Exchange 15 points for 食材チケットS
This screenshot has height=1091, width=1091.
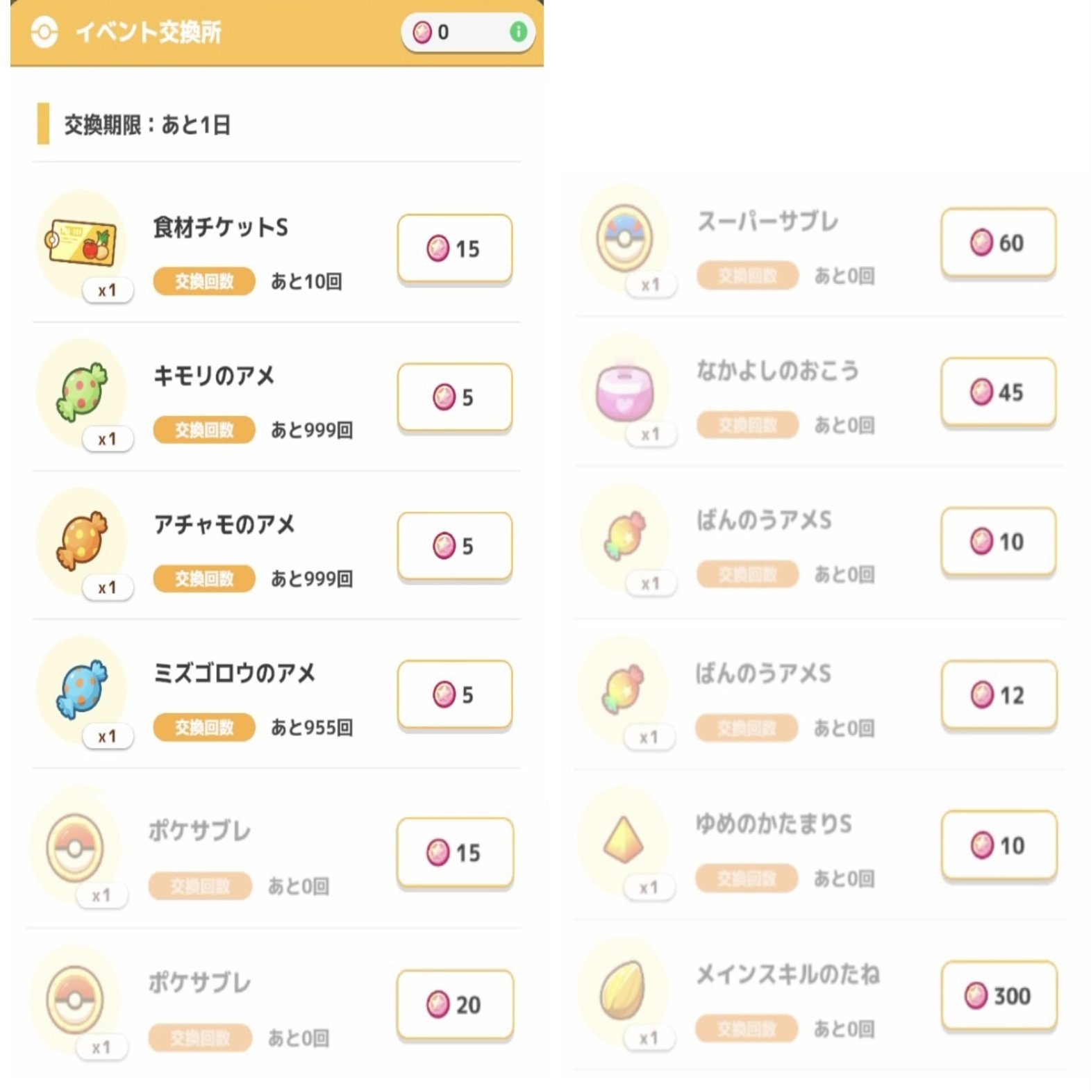tap(453, 248)
